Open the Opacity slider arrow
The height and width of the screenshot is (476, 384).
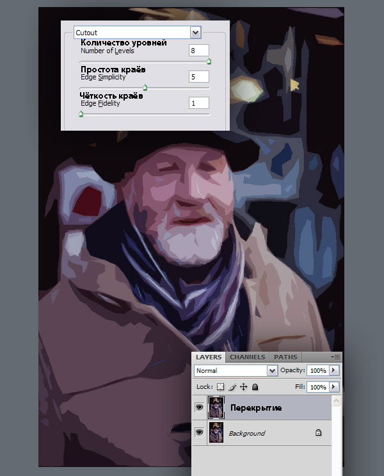pos(334,370)
